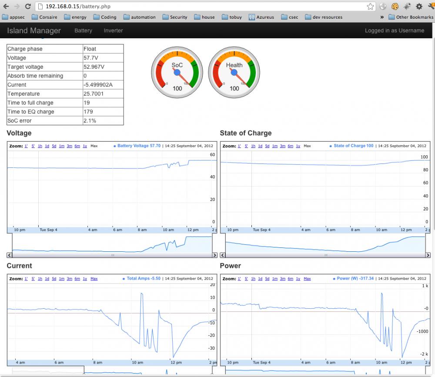Set Voltage chart zoom to 1h
The height and width of the screenshot is (377, 435).
pyautogui.click(x=40, y=146)
